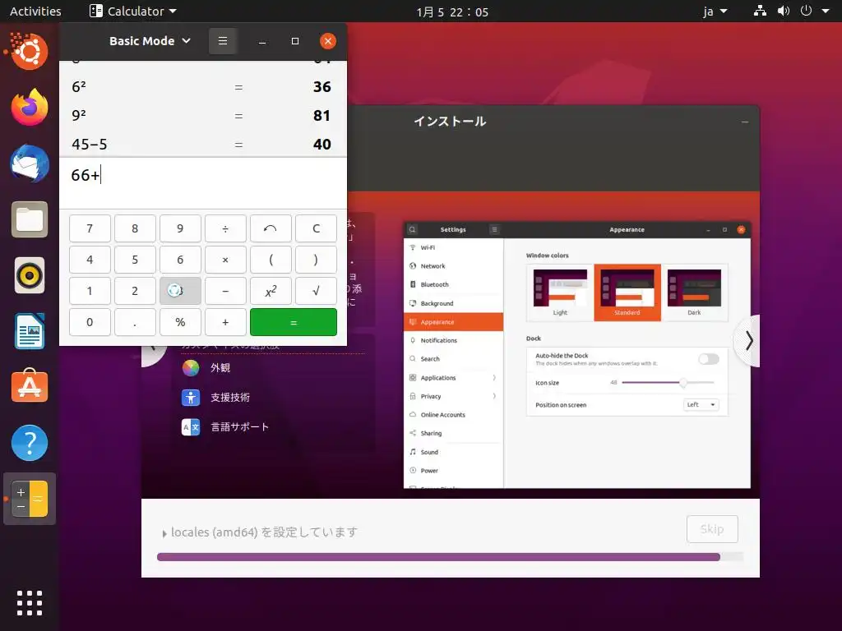Screen dimensions: 842x631
Task: Open Files manager in dock
Action: pos(30,219)
